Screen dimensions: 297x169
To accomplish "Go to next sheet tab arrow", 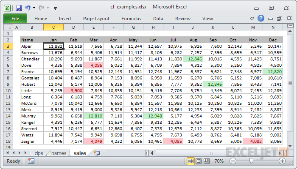I will pyautogui.click(x=20, y=153).
